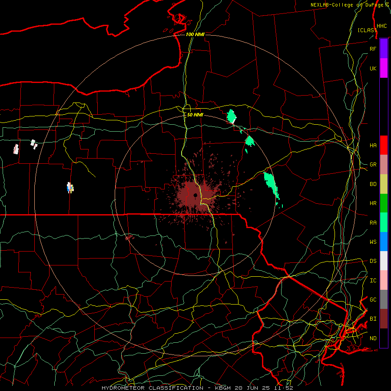Click the WS legend label
Screen dimensions: 391x391
click(x=373, y=242)
